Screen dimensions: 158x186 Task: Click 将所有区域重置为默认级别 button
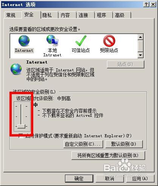108,155
